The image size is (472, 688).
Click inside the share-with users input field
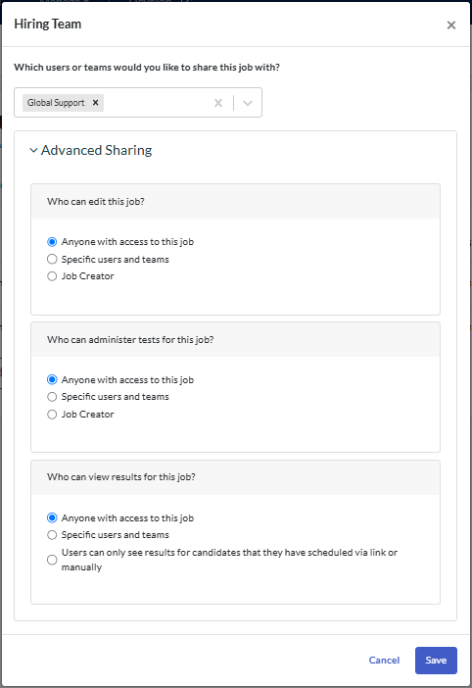(158, 103)
